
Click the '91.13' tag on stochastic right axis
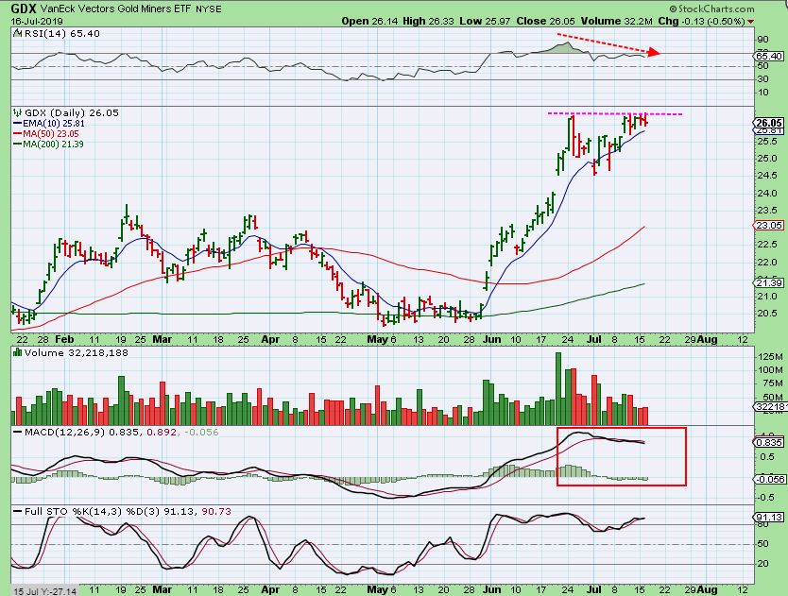click(x=769, y=518)
